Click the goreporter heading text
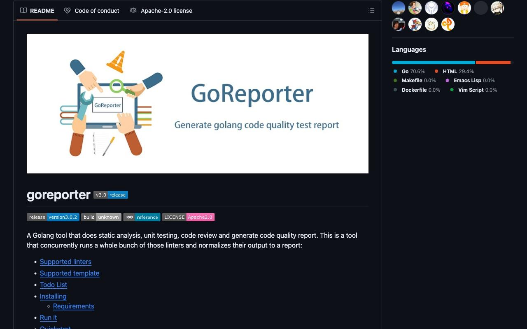 [x=58, y=195]
